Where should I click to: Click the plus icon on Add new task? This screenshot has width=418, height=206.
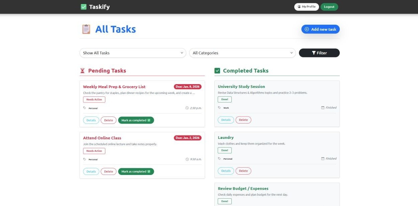point(306,29)
